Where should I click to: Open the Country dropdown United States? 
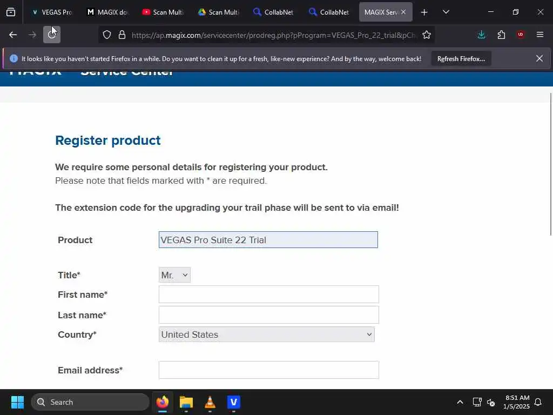[267, 334]
